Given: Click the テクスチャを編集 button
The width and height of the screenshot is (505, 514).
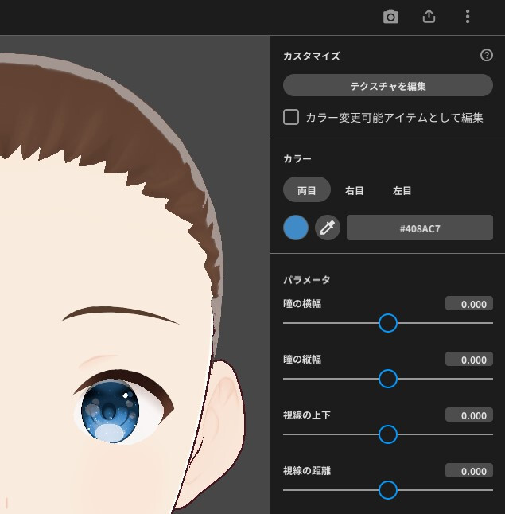Looking at the screenshot, I should coord(388,86).
